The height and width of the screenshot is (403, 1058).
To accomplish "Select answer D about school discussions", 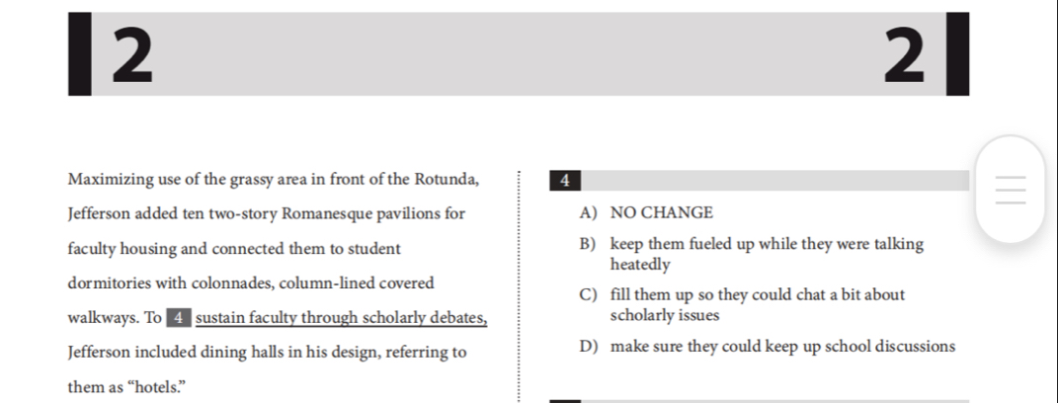I will 768,347.
